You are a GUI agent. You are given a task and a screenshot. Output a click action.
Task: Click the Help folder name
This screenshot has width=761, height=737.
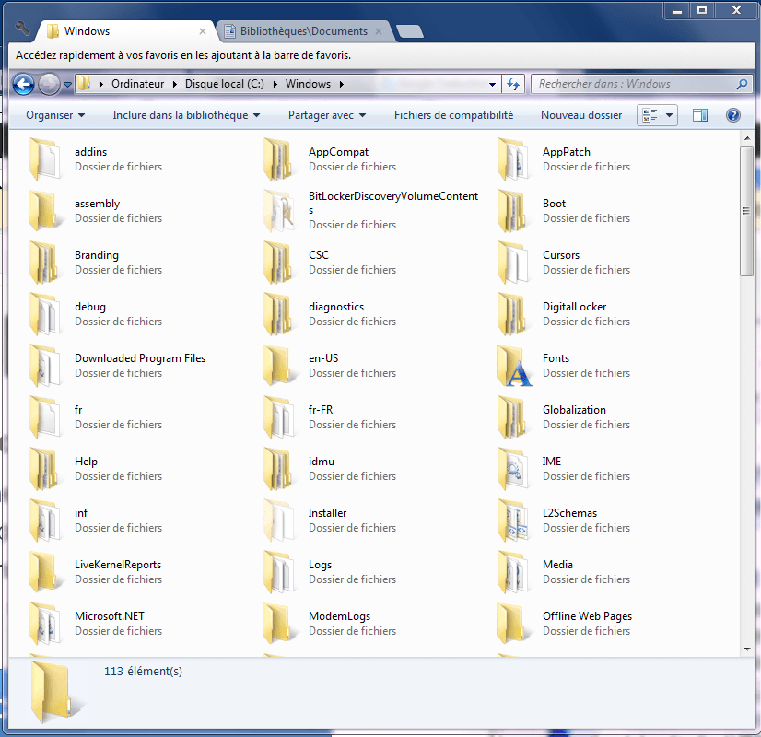86,462
